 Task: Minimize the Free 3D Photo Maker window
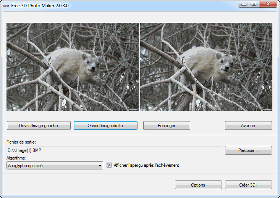(244, 4)
